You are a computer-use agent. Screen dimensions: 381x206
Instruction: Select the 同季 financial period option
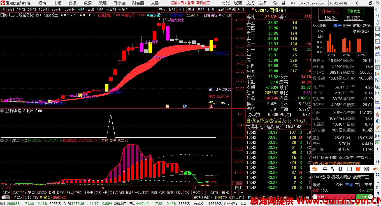point(347,25)
